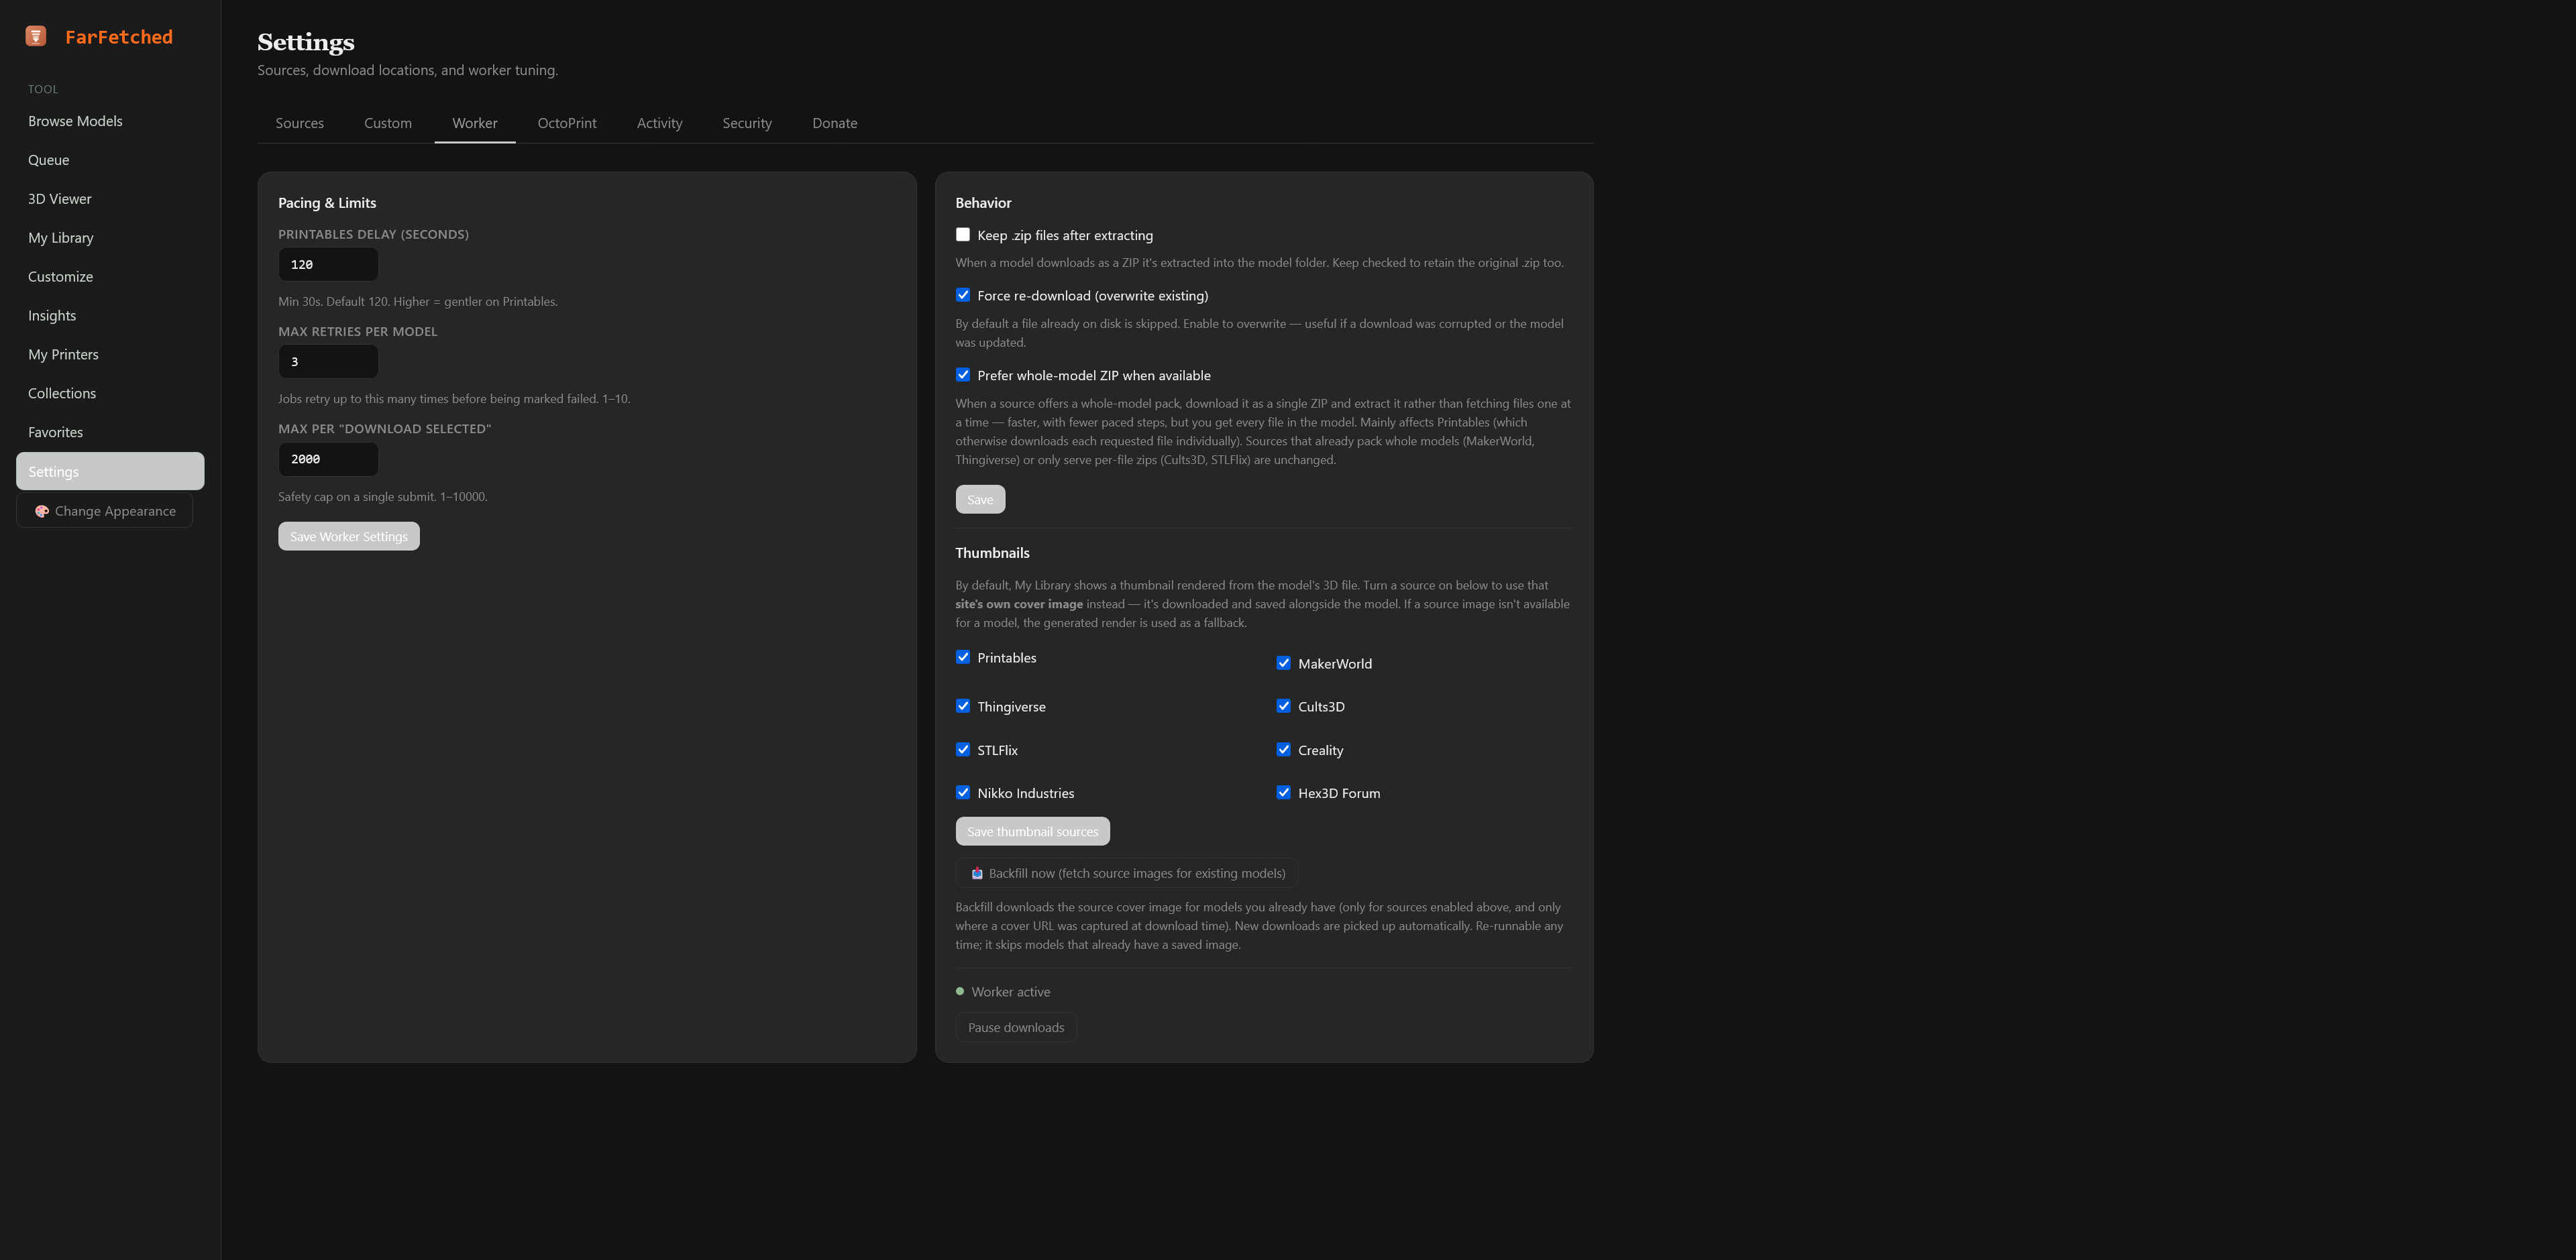Open the Security tab
This screenshot has height=1260, width=2576.
[x=747, y=123]
